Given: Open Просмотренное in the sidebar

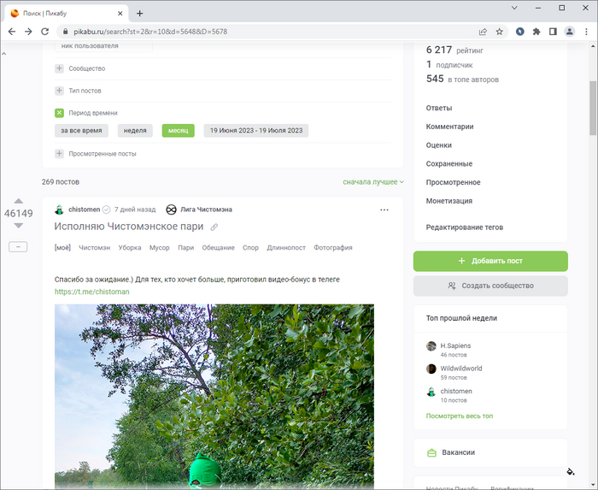Looking at the screenshot, I should [453, 182].
